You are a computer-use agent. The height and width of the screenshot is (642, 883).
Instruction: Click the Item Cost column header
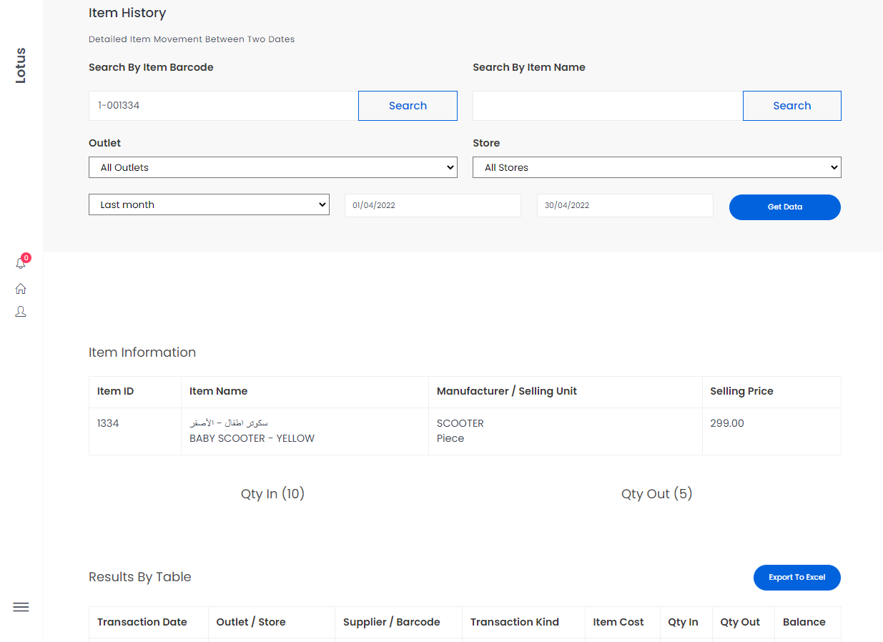618,622
